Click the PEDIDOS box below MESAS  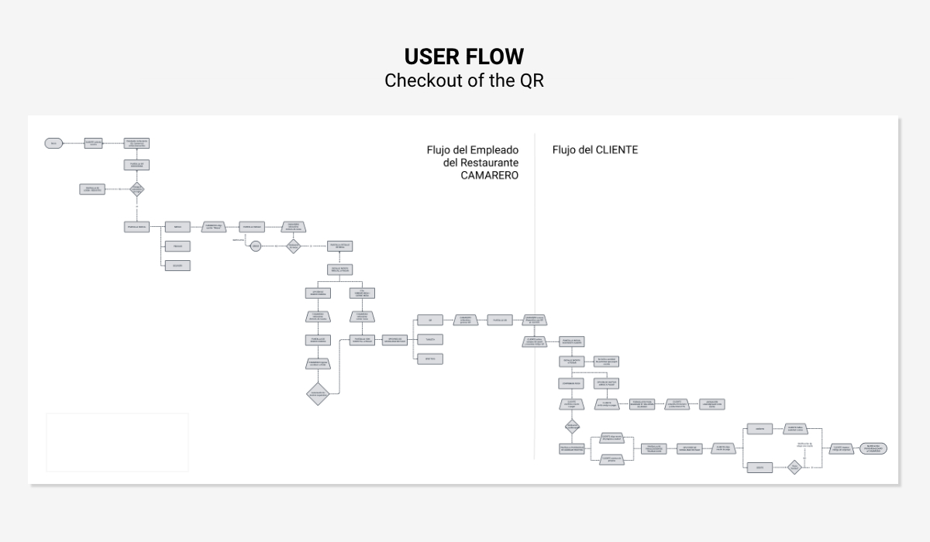tap(177, 246)
